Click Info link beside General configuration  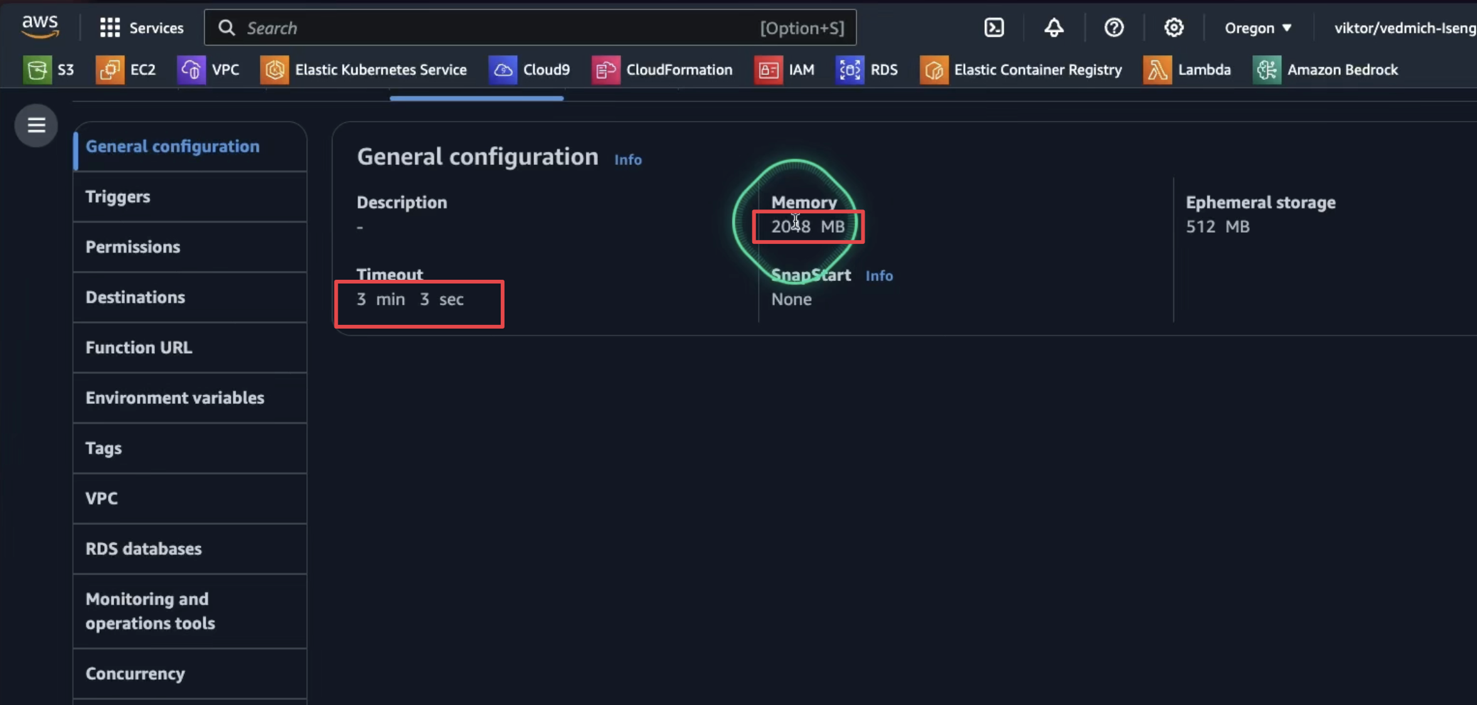coord(627,160)
